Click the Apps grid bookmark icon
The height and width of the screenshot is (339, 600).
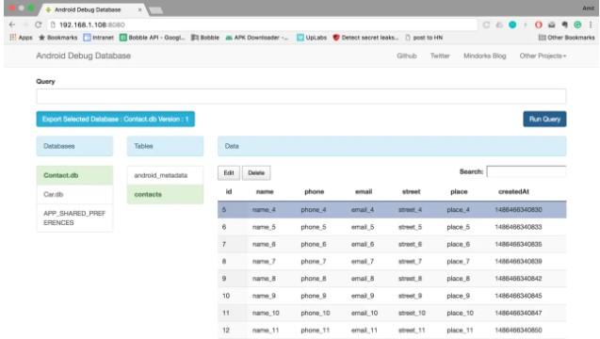point(13,38)
